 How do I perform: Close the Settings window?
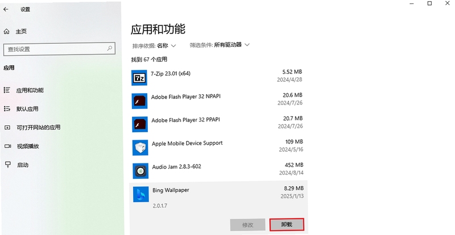click(x=448, y=3)
